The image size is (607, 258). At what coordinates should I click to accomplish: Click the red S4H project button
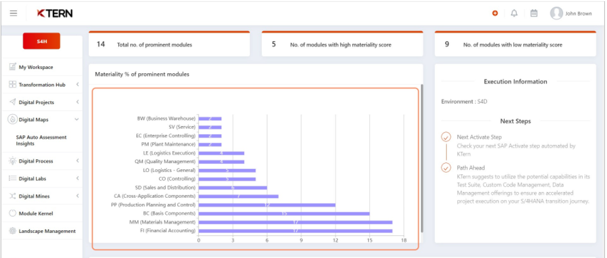tap(42, 41)
